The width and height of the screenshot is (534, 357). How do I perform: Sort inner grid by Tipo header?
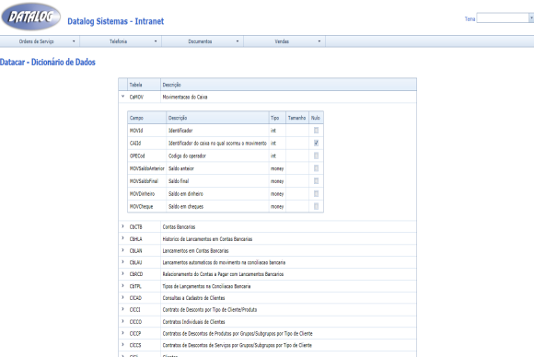pyautogui.click(x=277, y=118)
